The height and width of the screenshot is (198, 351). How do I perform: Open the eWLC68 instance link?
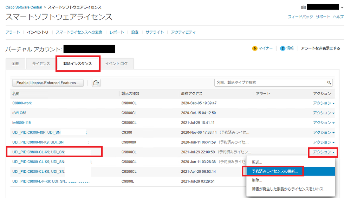(x=19, y=113)
